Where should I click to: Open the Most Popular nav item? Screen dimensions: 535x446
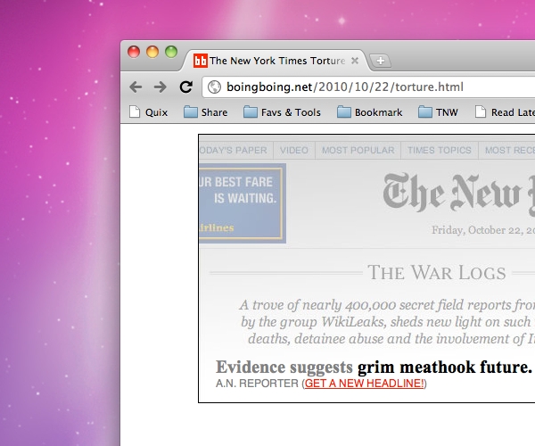(x=358, y=150)
